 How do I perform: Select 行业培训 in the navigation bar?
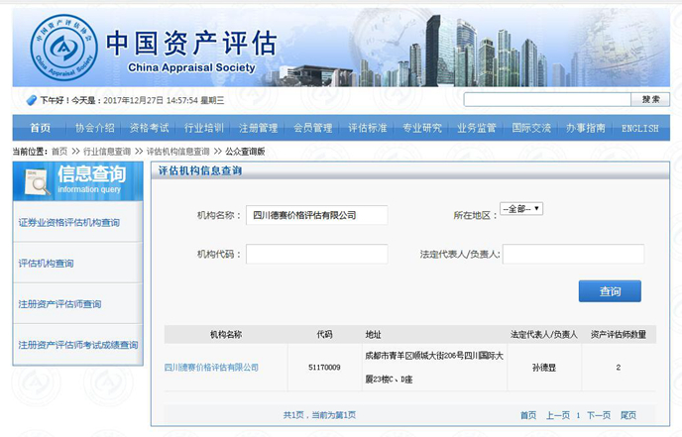point(204,128)
